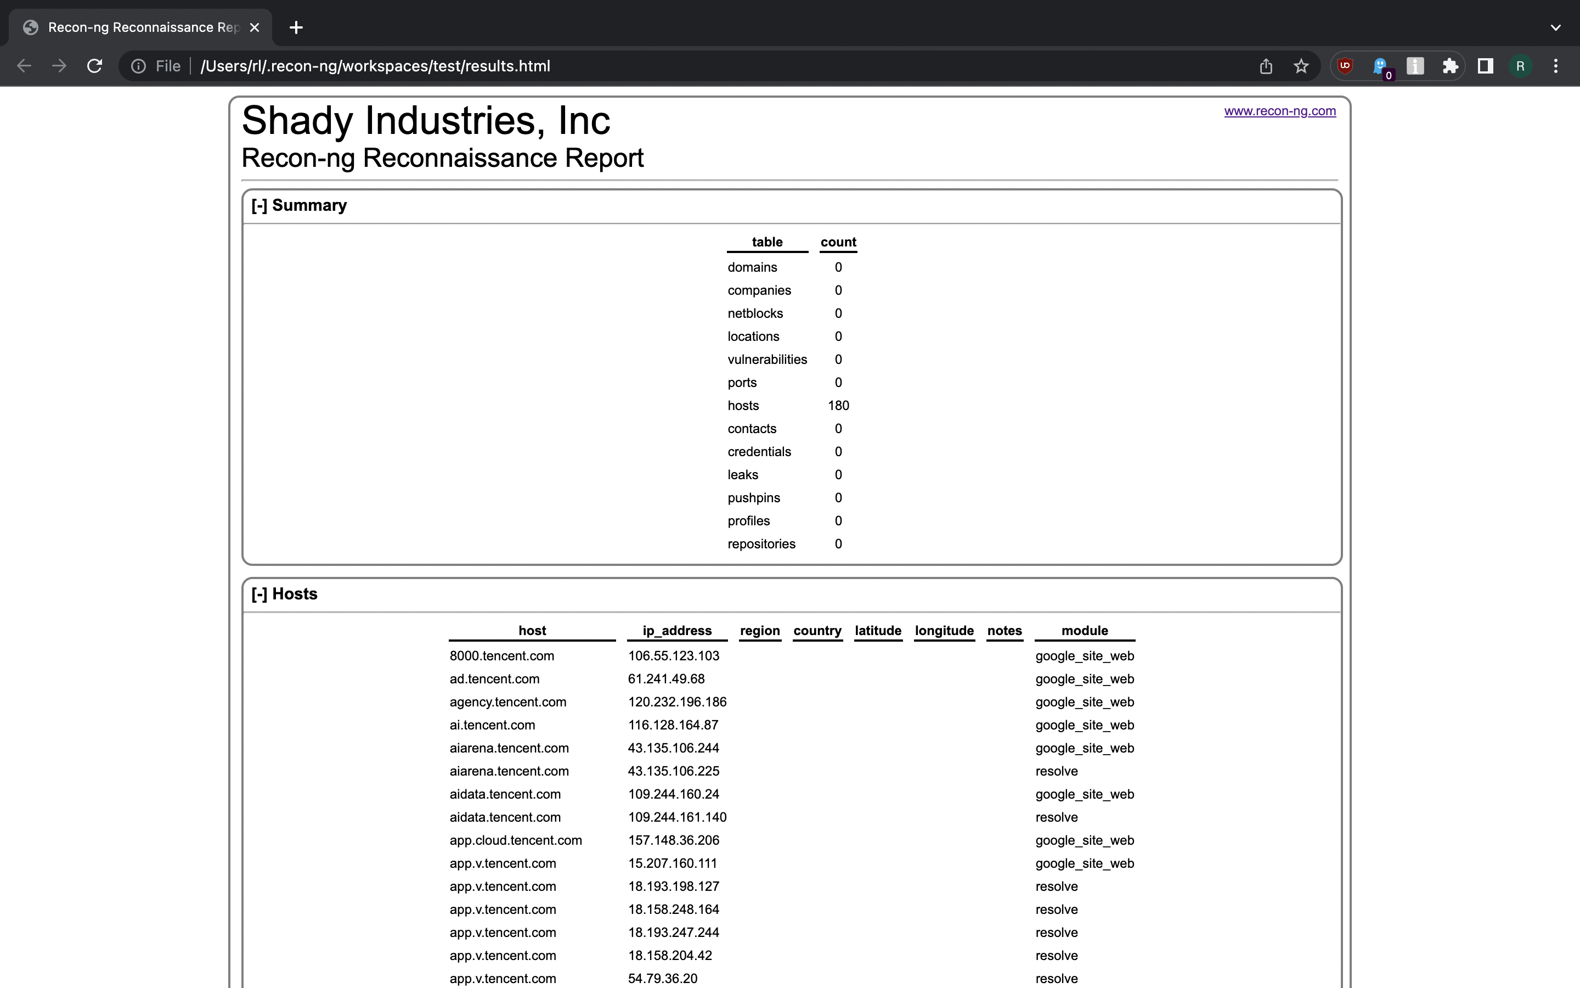Image resolution: width=1580 pixels, height=988 pixels.
Task: Click the ip_address column header
Action: [x=677, y=631]
